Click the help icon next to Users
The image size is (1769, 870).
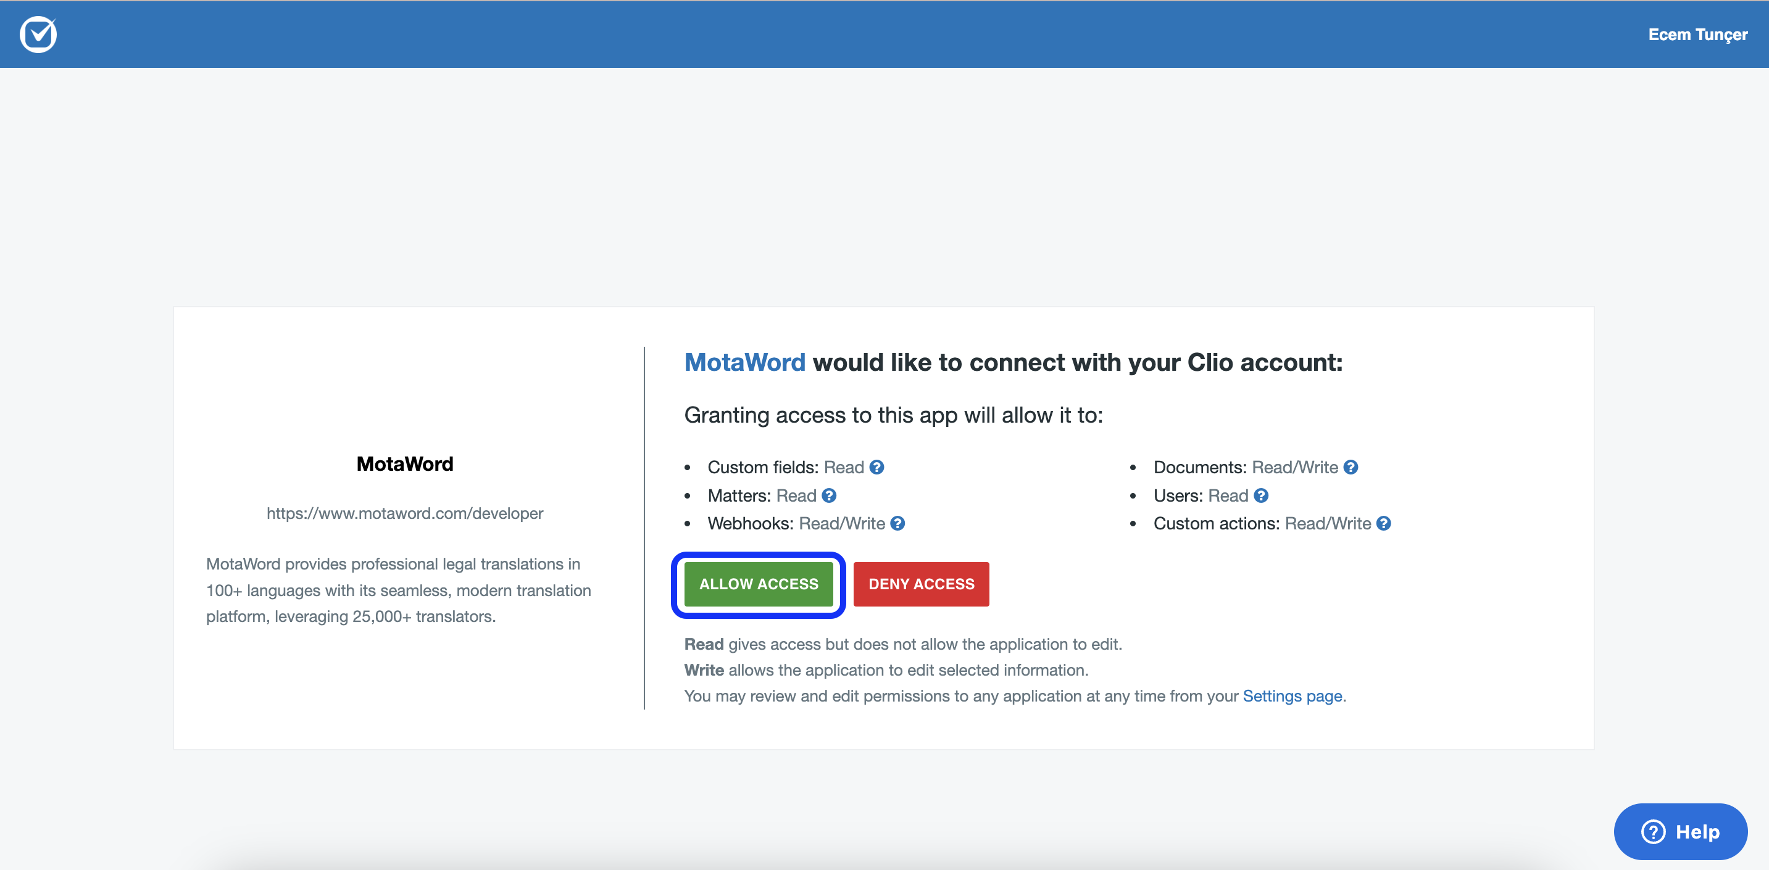(1261, 495)
